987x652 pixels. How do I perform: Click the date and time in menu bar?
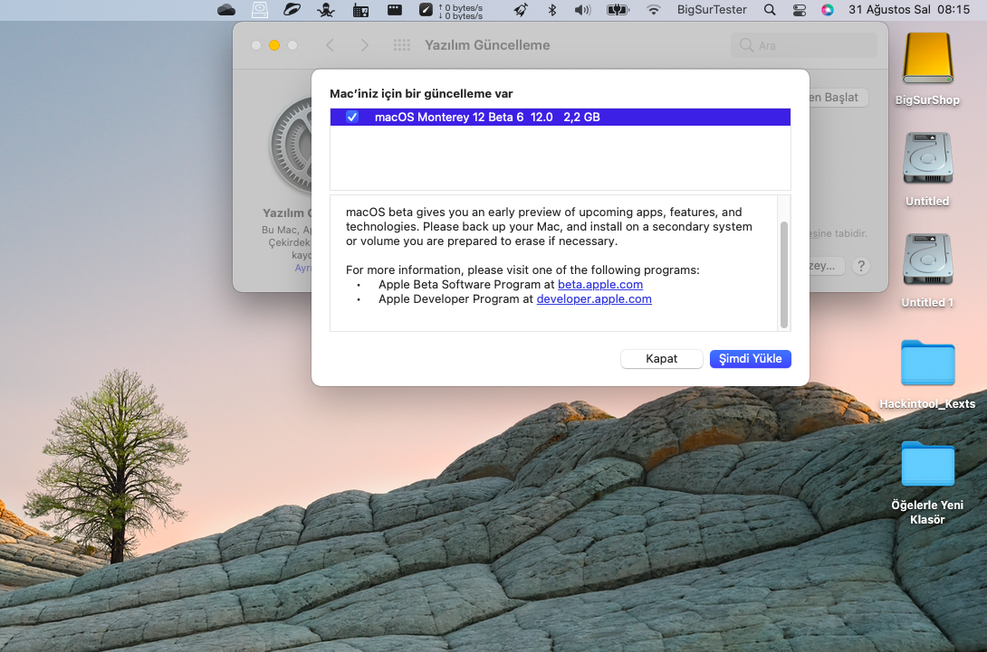pyautogui.click(x=908, y=10)
